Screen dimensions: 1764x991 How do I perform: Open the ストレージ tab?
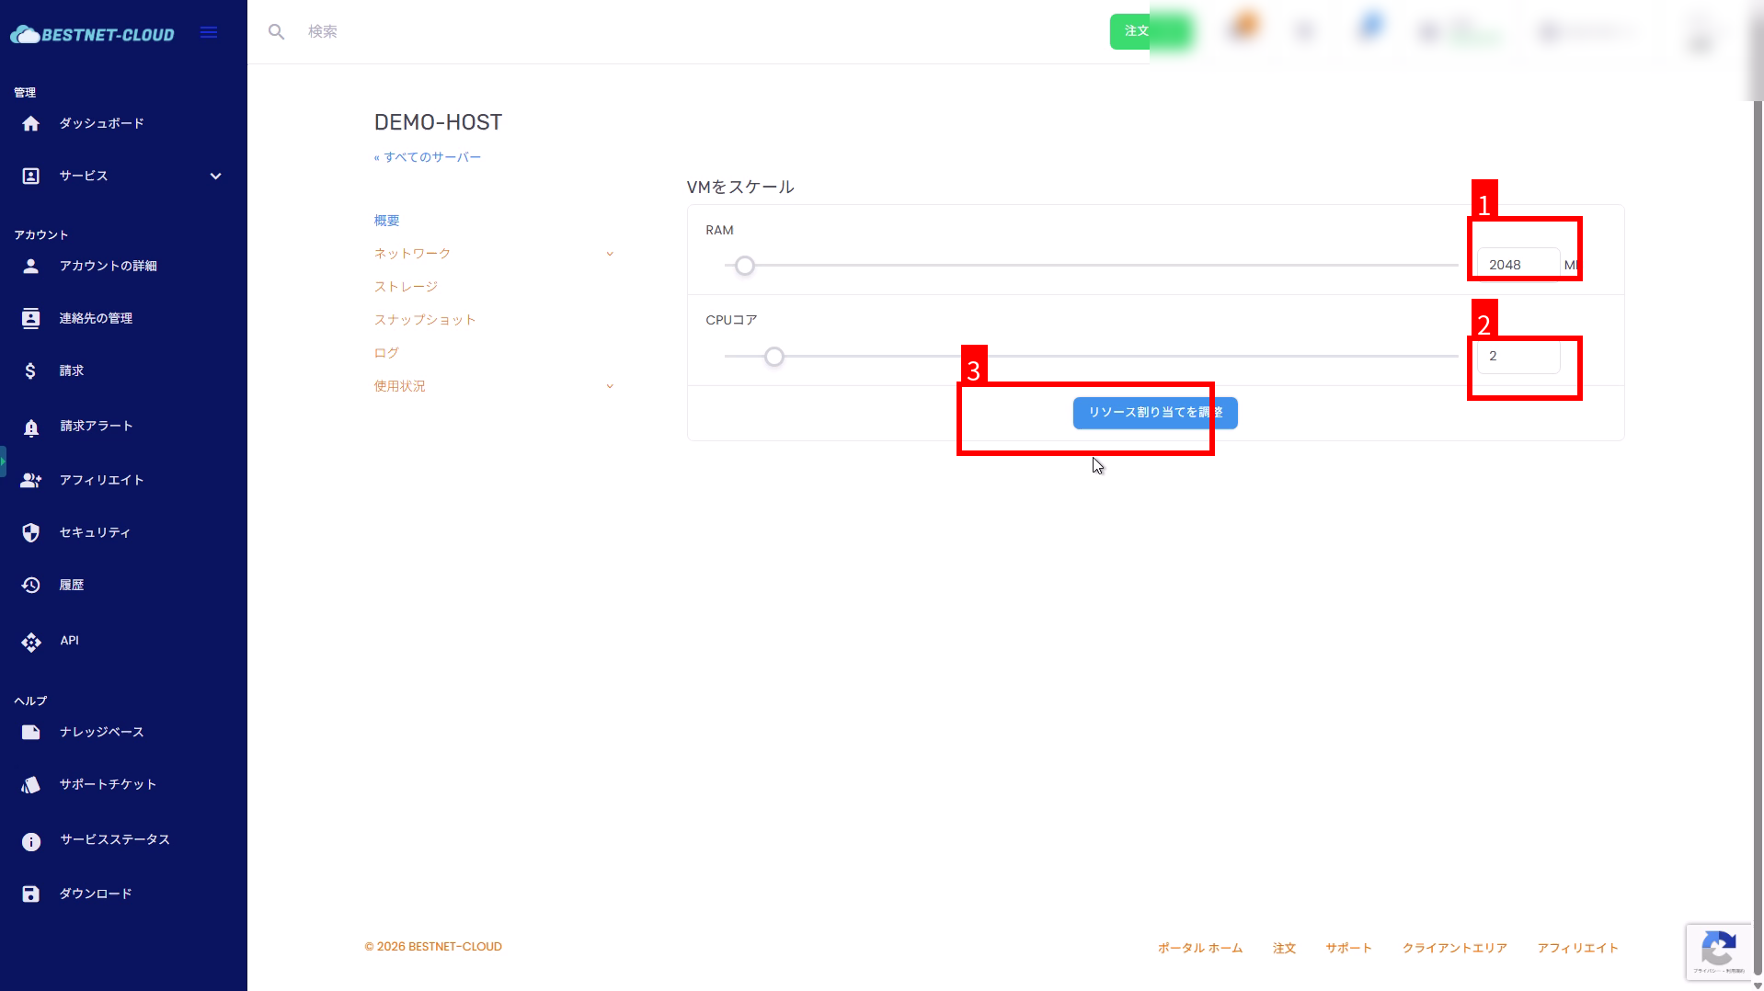[406, 287]
